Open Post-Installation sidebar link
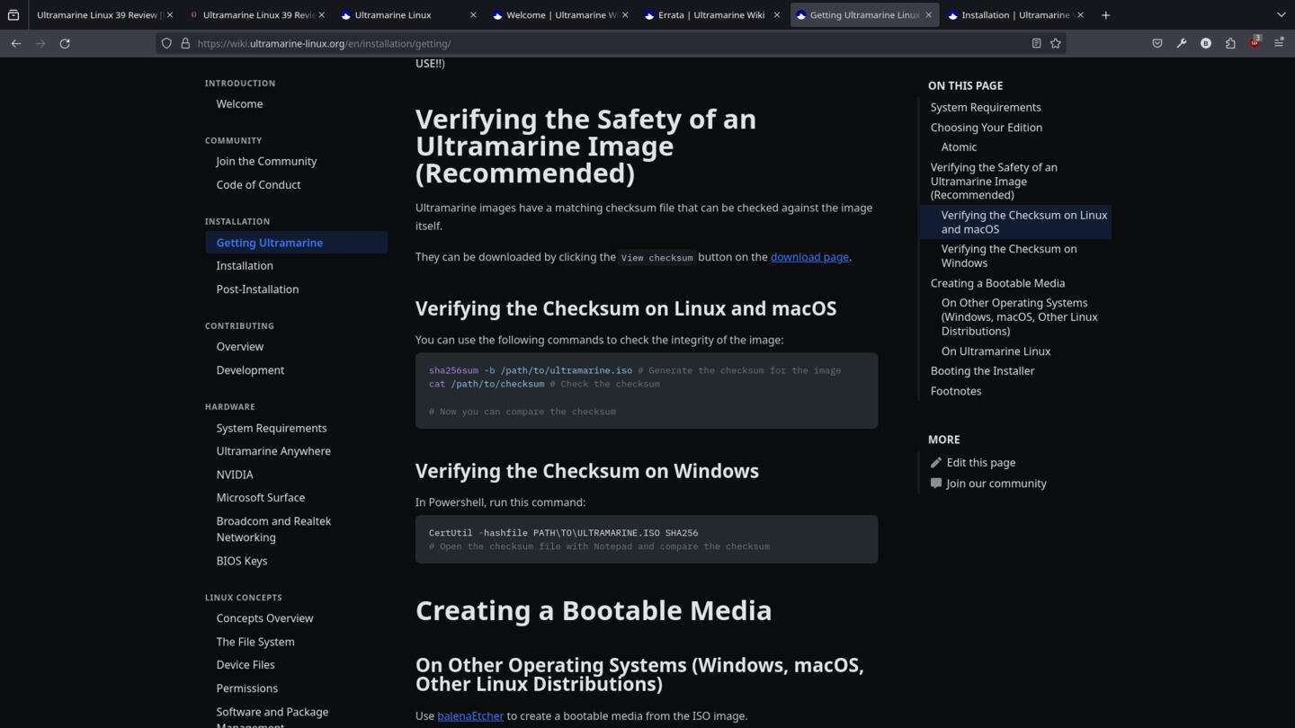This screenshot has width=1295, height=728. pos(257,289)
